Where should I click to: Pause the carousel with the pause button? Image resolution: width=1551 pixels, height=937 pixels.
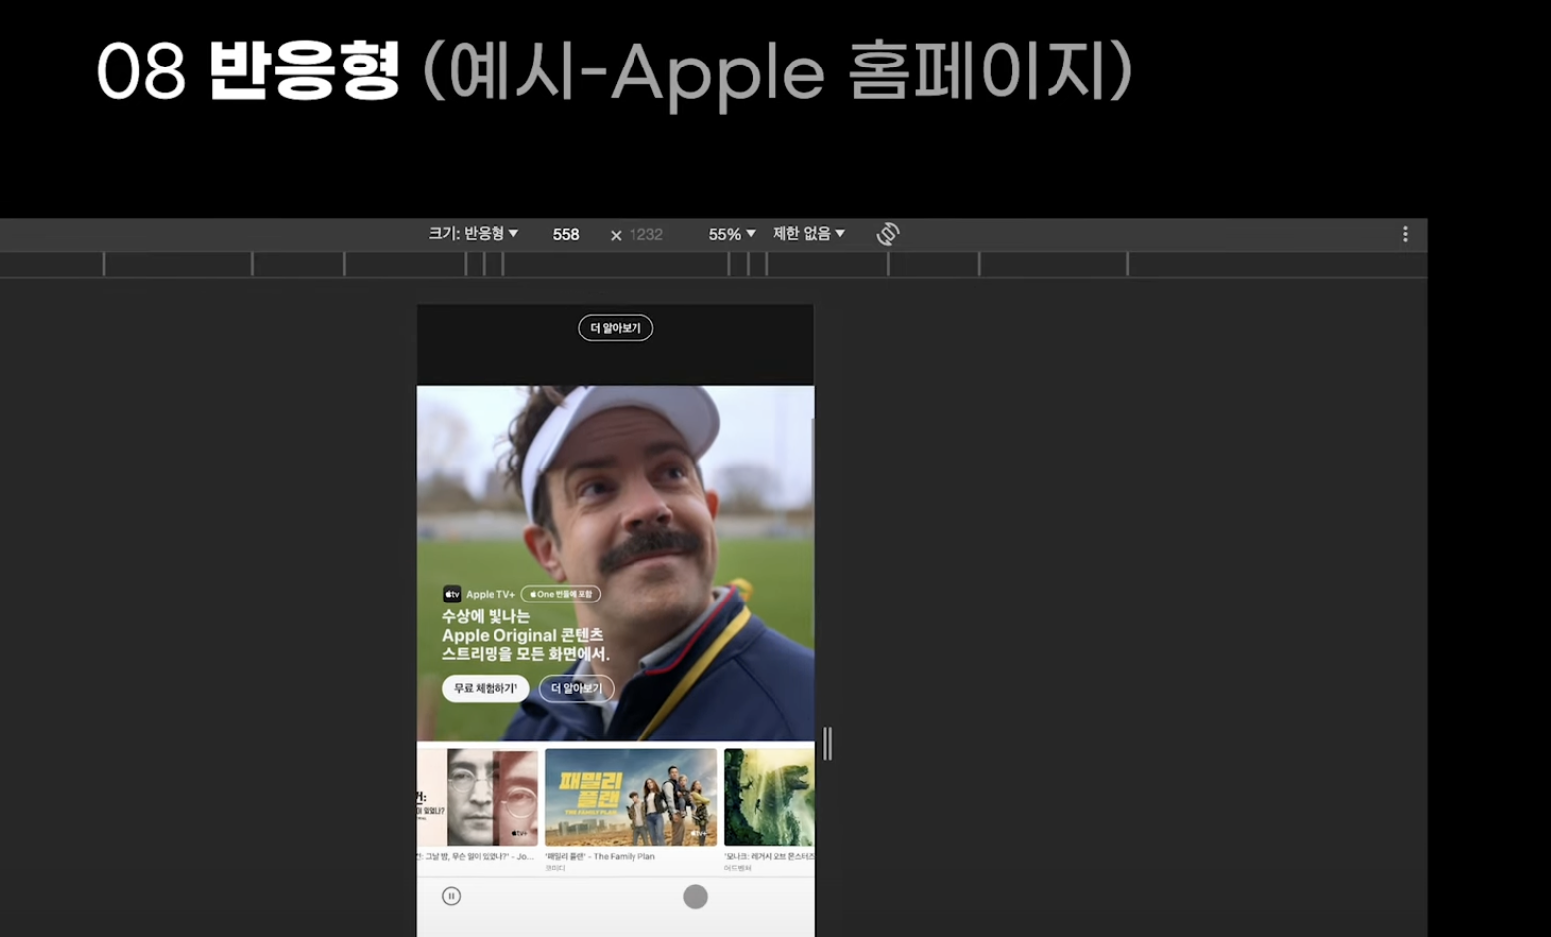pos(451,896)
